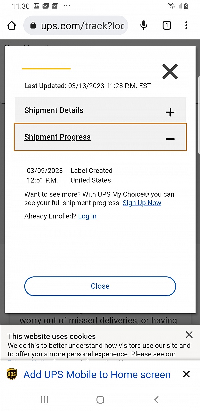Tap the Chrome home icon
Viewport: 200px width, 411px height.
coord(12,26)
